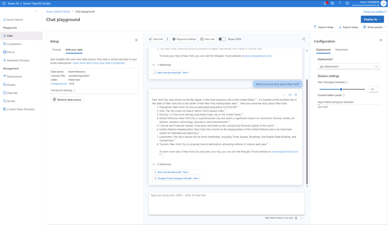The height and width of the screenshot is (225, 388).
Task: Open the Deploy to dropdown button
Action: pos(372,19)
